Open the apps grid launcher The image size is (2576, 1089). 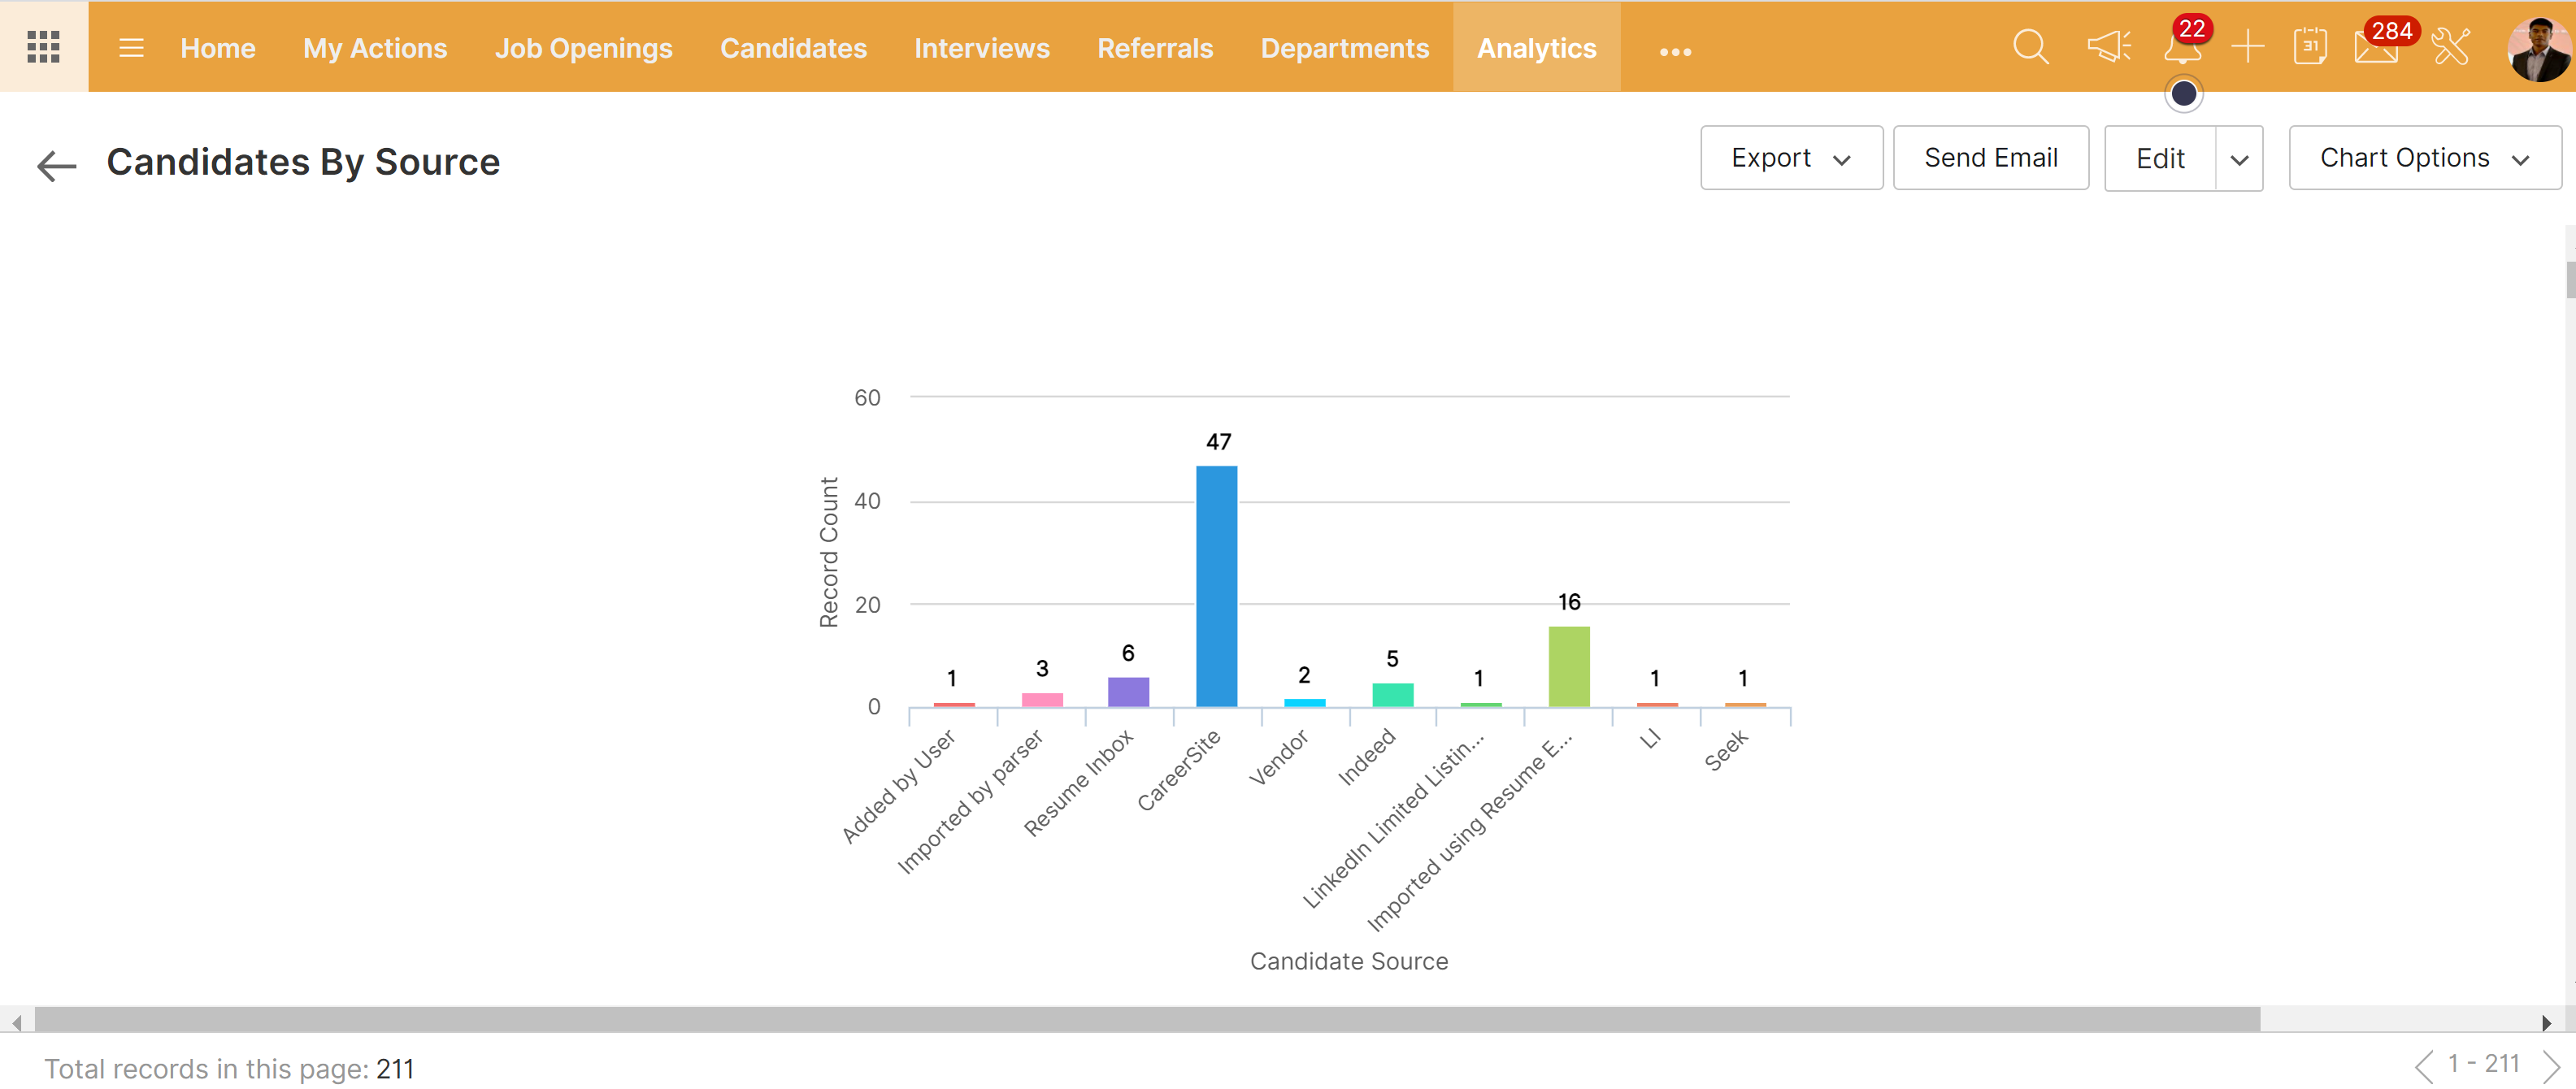(43, 47)
